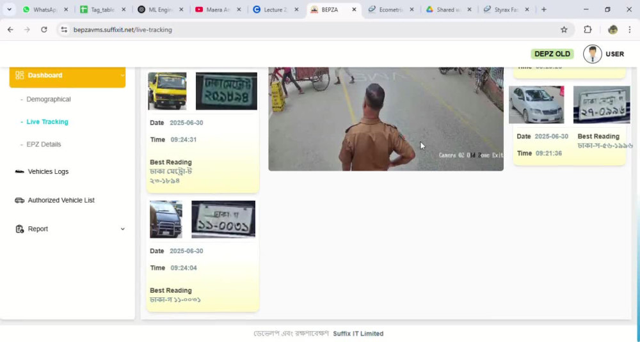Close the Ecometric tab
Viewport: 640px width, 342px height.
point(412,10)
